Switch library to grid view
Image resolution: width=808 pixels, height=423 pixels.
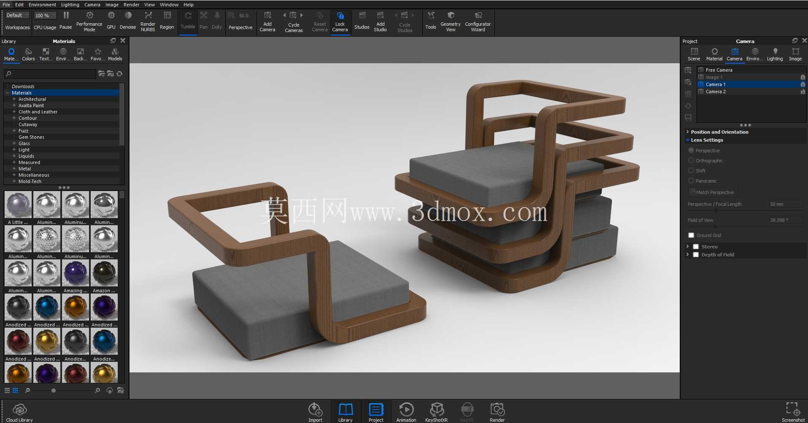coord(15,391)
